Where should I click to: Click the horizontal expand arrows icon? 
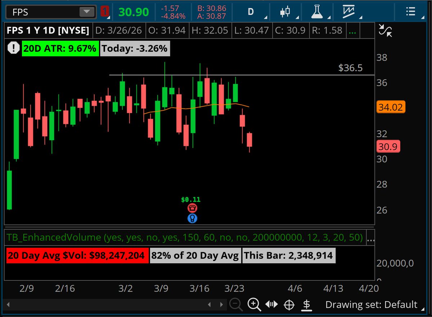(x=271, y=305)
